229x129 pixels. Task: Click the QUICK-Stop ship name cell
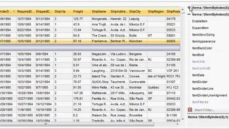coord(100,82)
